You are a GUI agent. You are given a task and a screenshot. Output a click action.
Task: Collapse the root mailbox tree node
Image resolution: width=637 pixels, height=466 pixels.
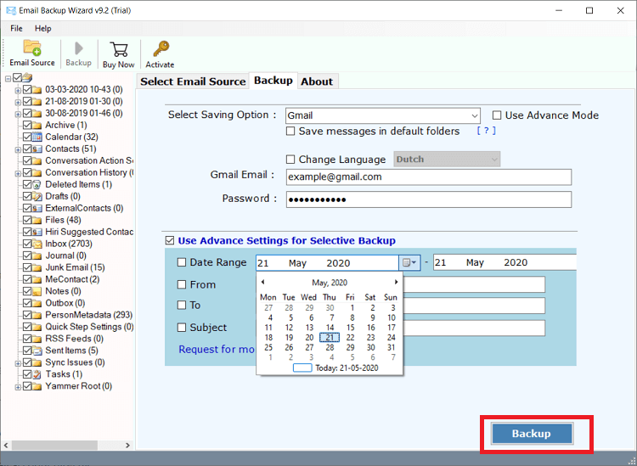click(x=8, y=78)
